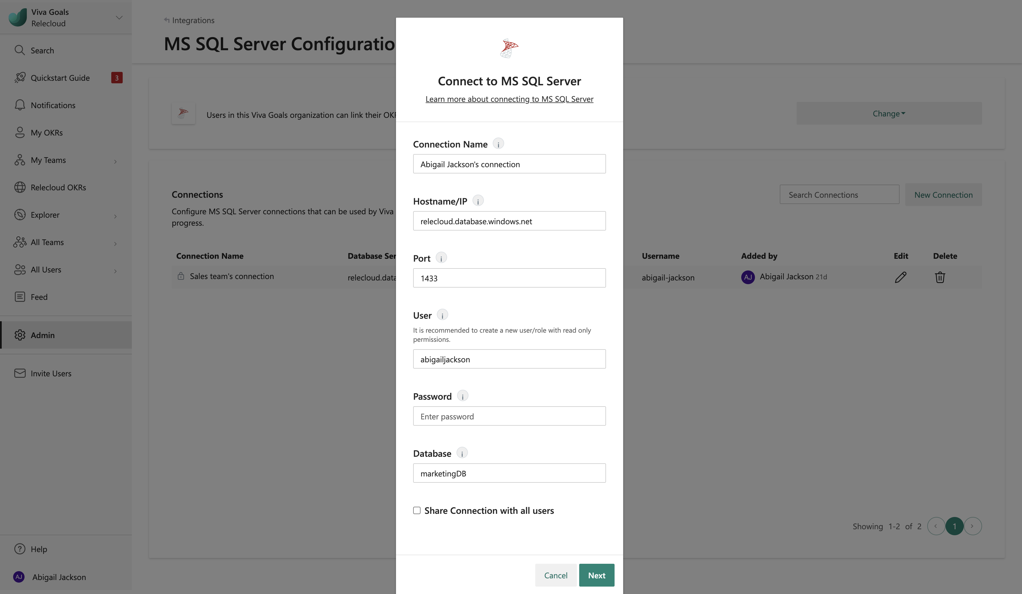The height and width of the screenshot is (594, 1022).
Task: Open the Quickstart Guide menu item
Action: tap(60, 78)
